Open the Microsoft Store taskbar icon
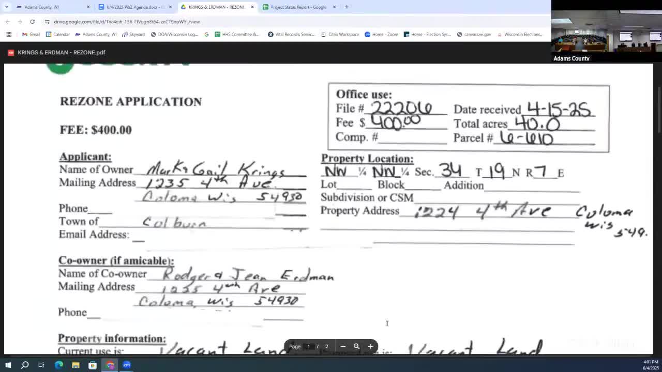 (93, 365)
